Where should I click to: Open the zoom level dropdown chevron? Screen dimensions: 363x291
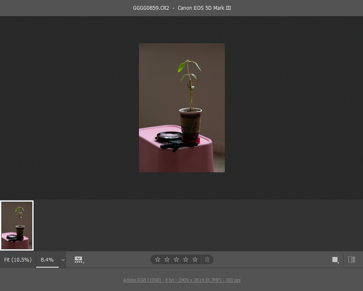63,260
